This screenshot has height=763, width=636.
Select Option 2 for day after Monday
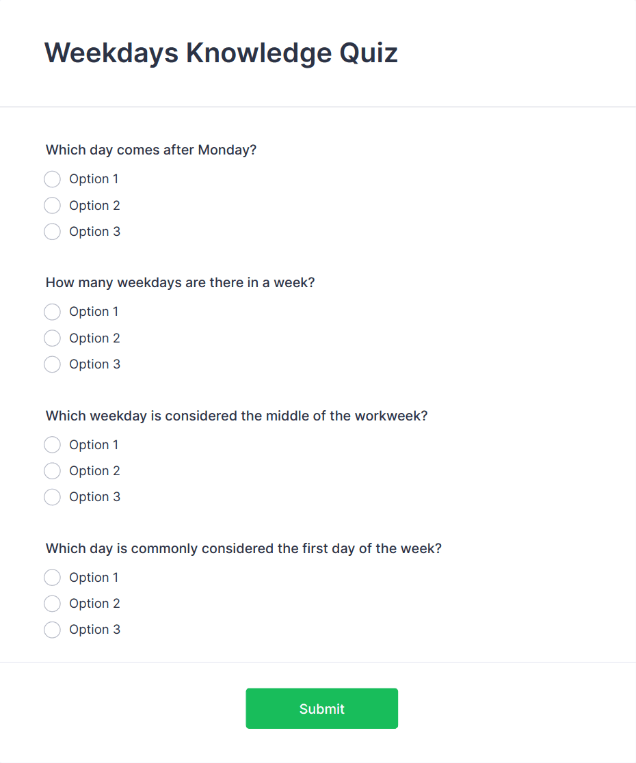pyautogui.click(x=52, y=205)
